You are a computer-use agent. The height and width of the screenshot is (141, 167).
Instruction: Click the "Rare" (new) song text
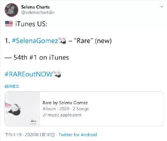[x=93, y=41]
